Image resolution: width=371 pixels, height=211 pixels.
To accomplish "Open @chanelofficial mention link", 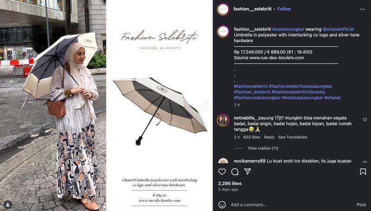I will pos(339,29).
